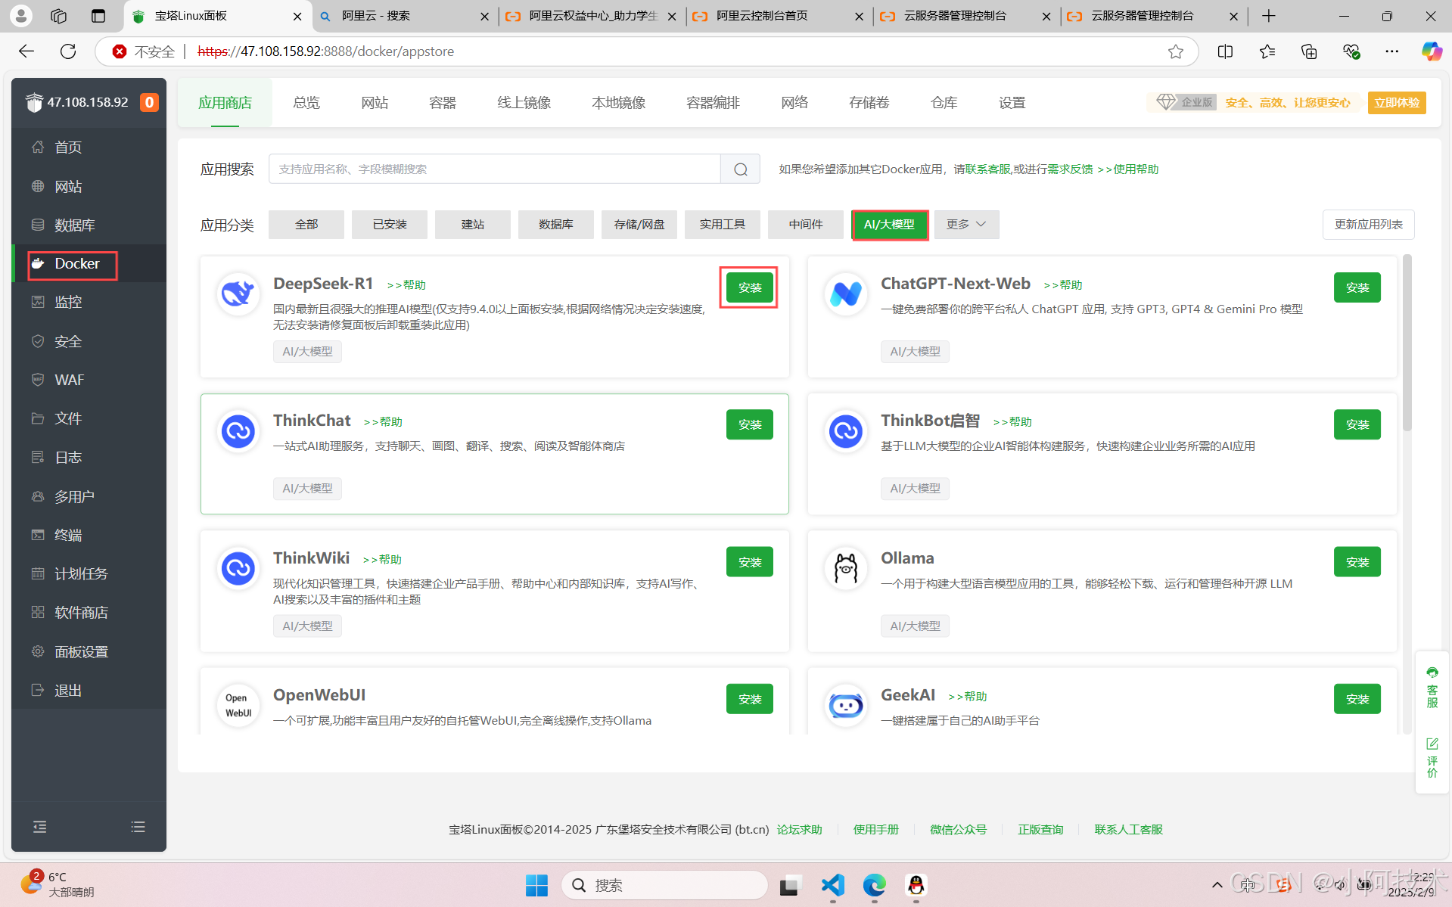Click the DeepSeek-R1 app icon
The width and height of the screenshot is (1452, 907).
[x=238, y=293]
